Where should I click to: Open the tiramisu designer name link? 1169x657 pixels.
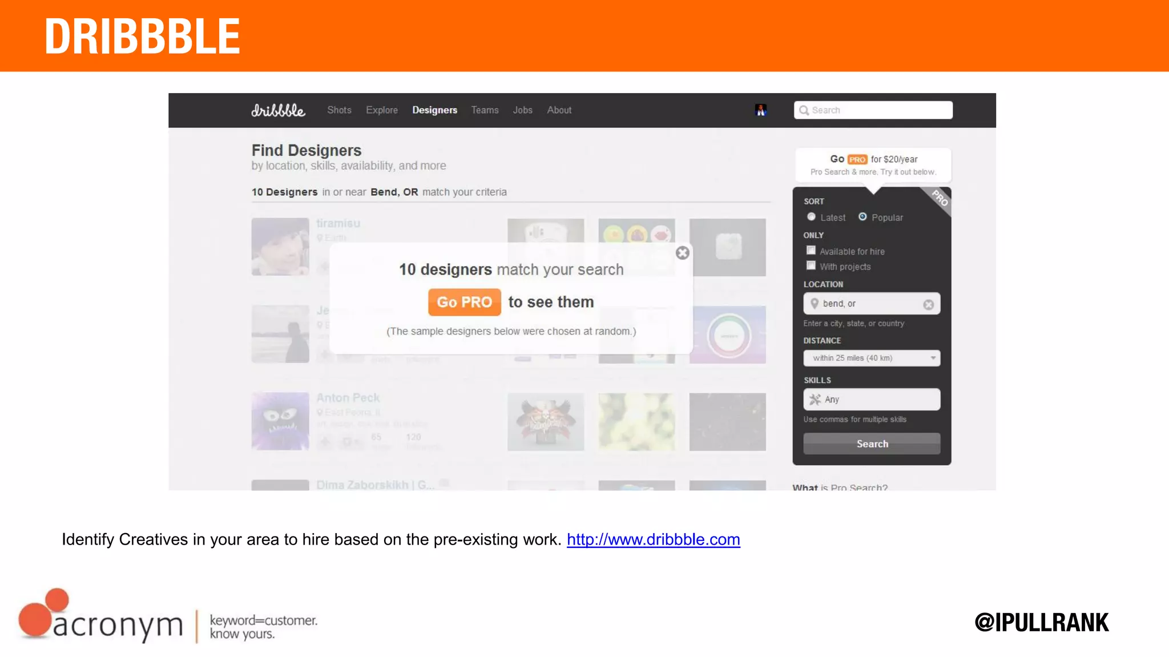click(338, 223)
